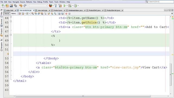174x98 pixels.
Task: Close the ProductServlet.java tab
Action: coord(122,10)
